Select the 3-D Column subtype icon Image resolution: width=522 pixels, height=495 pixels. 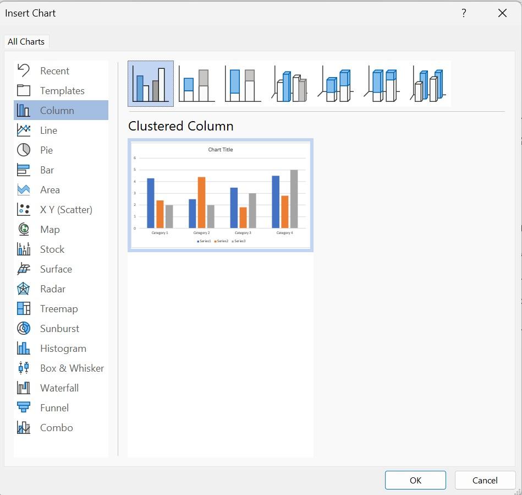428,84
